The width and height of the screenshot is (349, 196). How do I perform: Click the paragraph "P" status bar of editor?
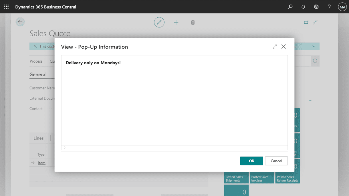174,148
